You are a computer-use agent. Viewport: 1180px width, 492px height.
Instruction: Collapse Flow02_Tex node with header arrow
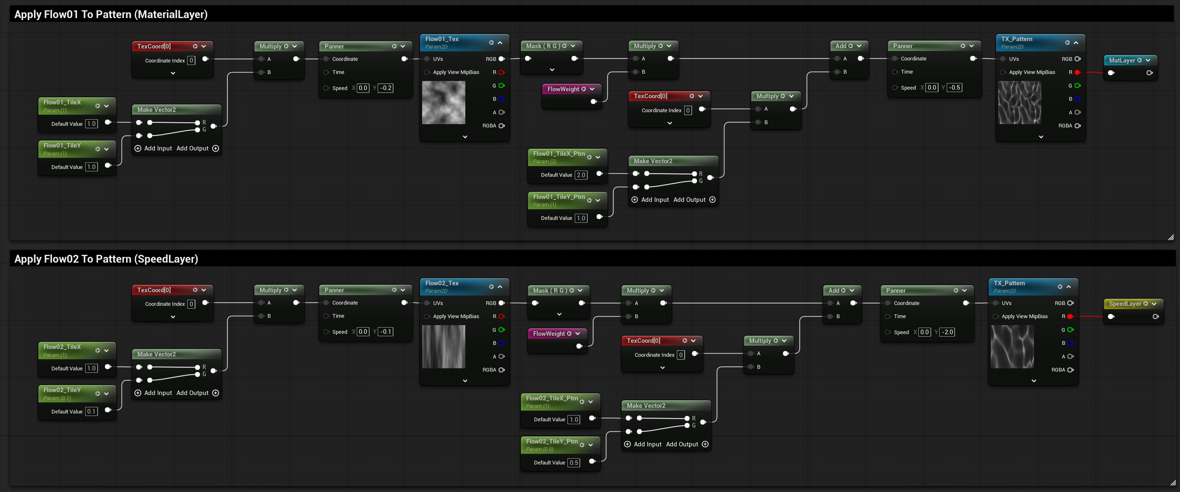coord(500,287)
